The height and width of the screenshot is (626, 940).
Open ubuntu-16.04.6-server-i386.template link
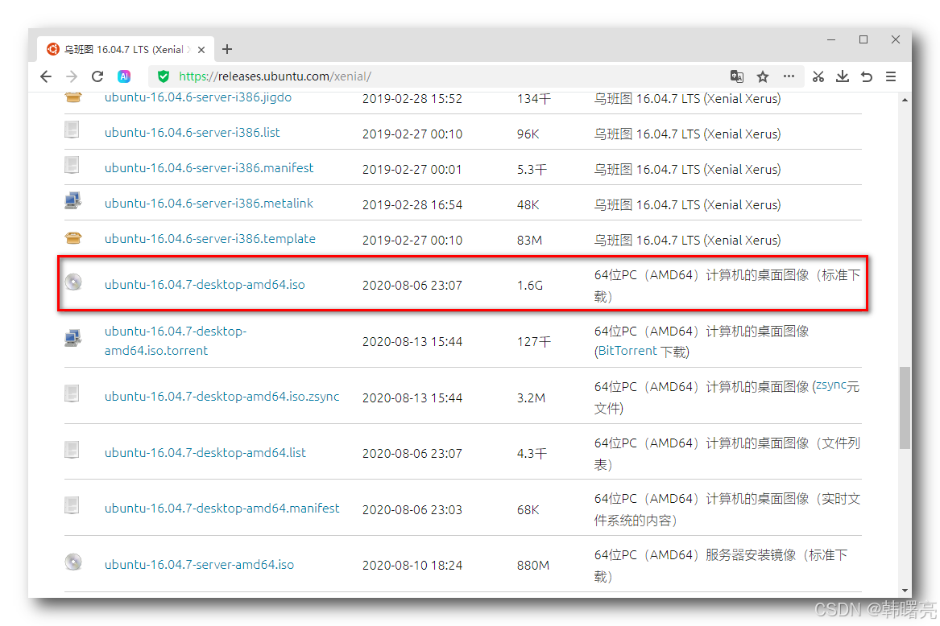click(209, 238)
